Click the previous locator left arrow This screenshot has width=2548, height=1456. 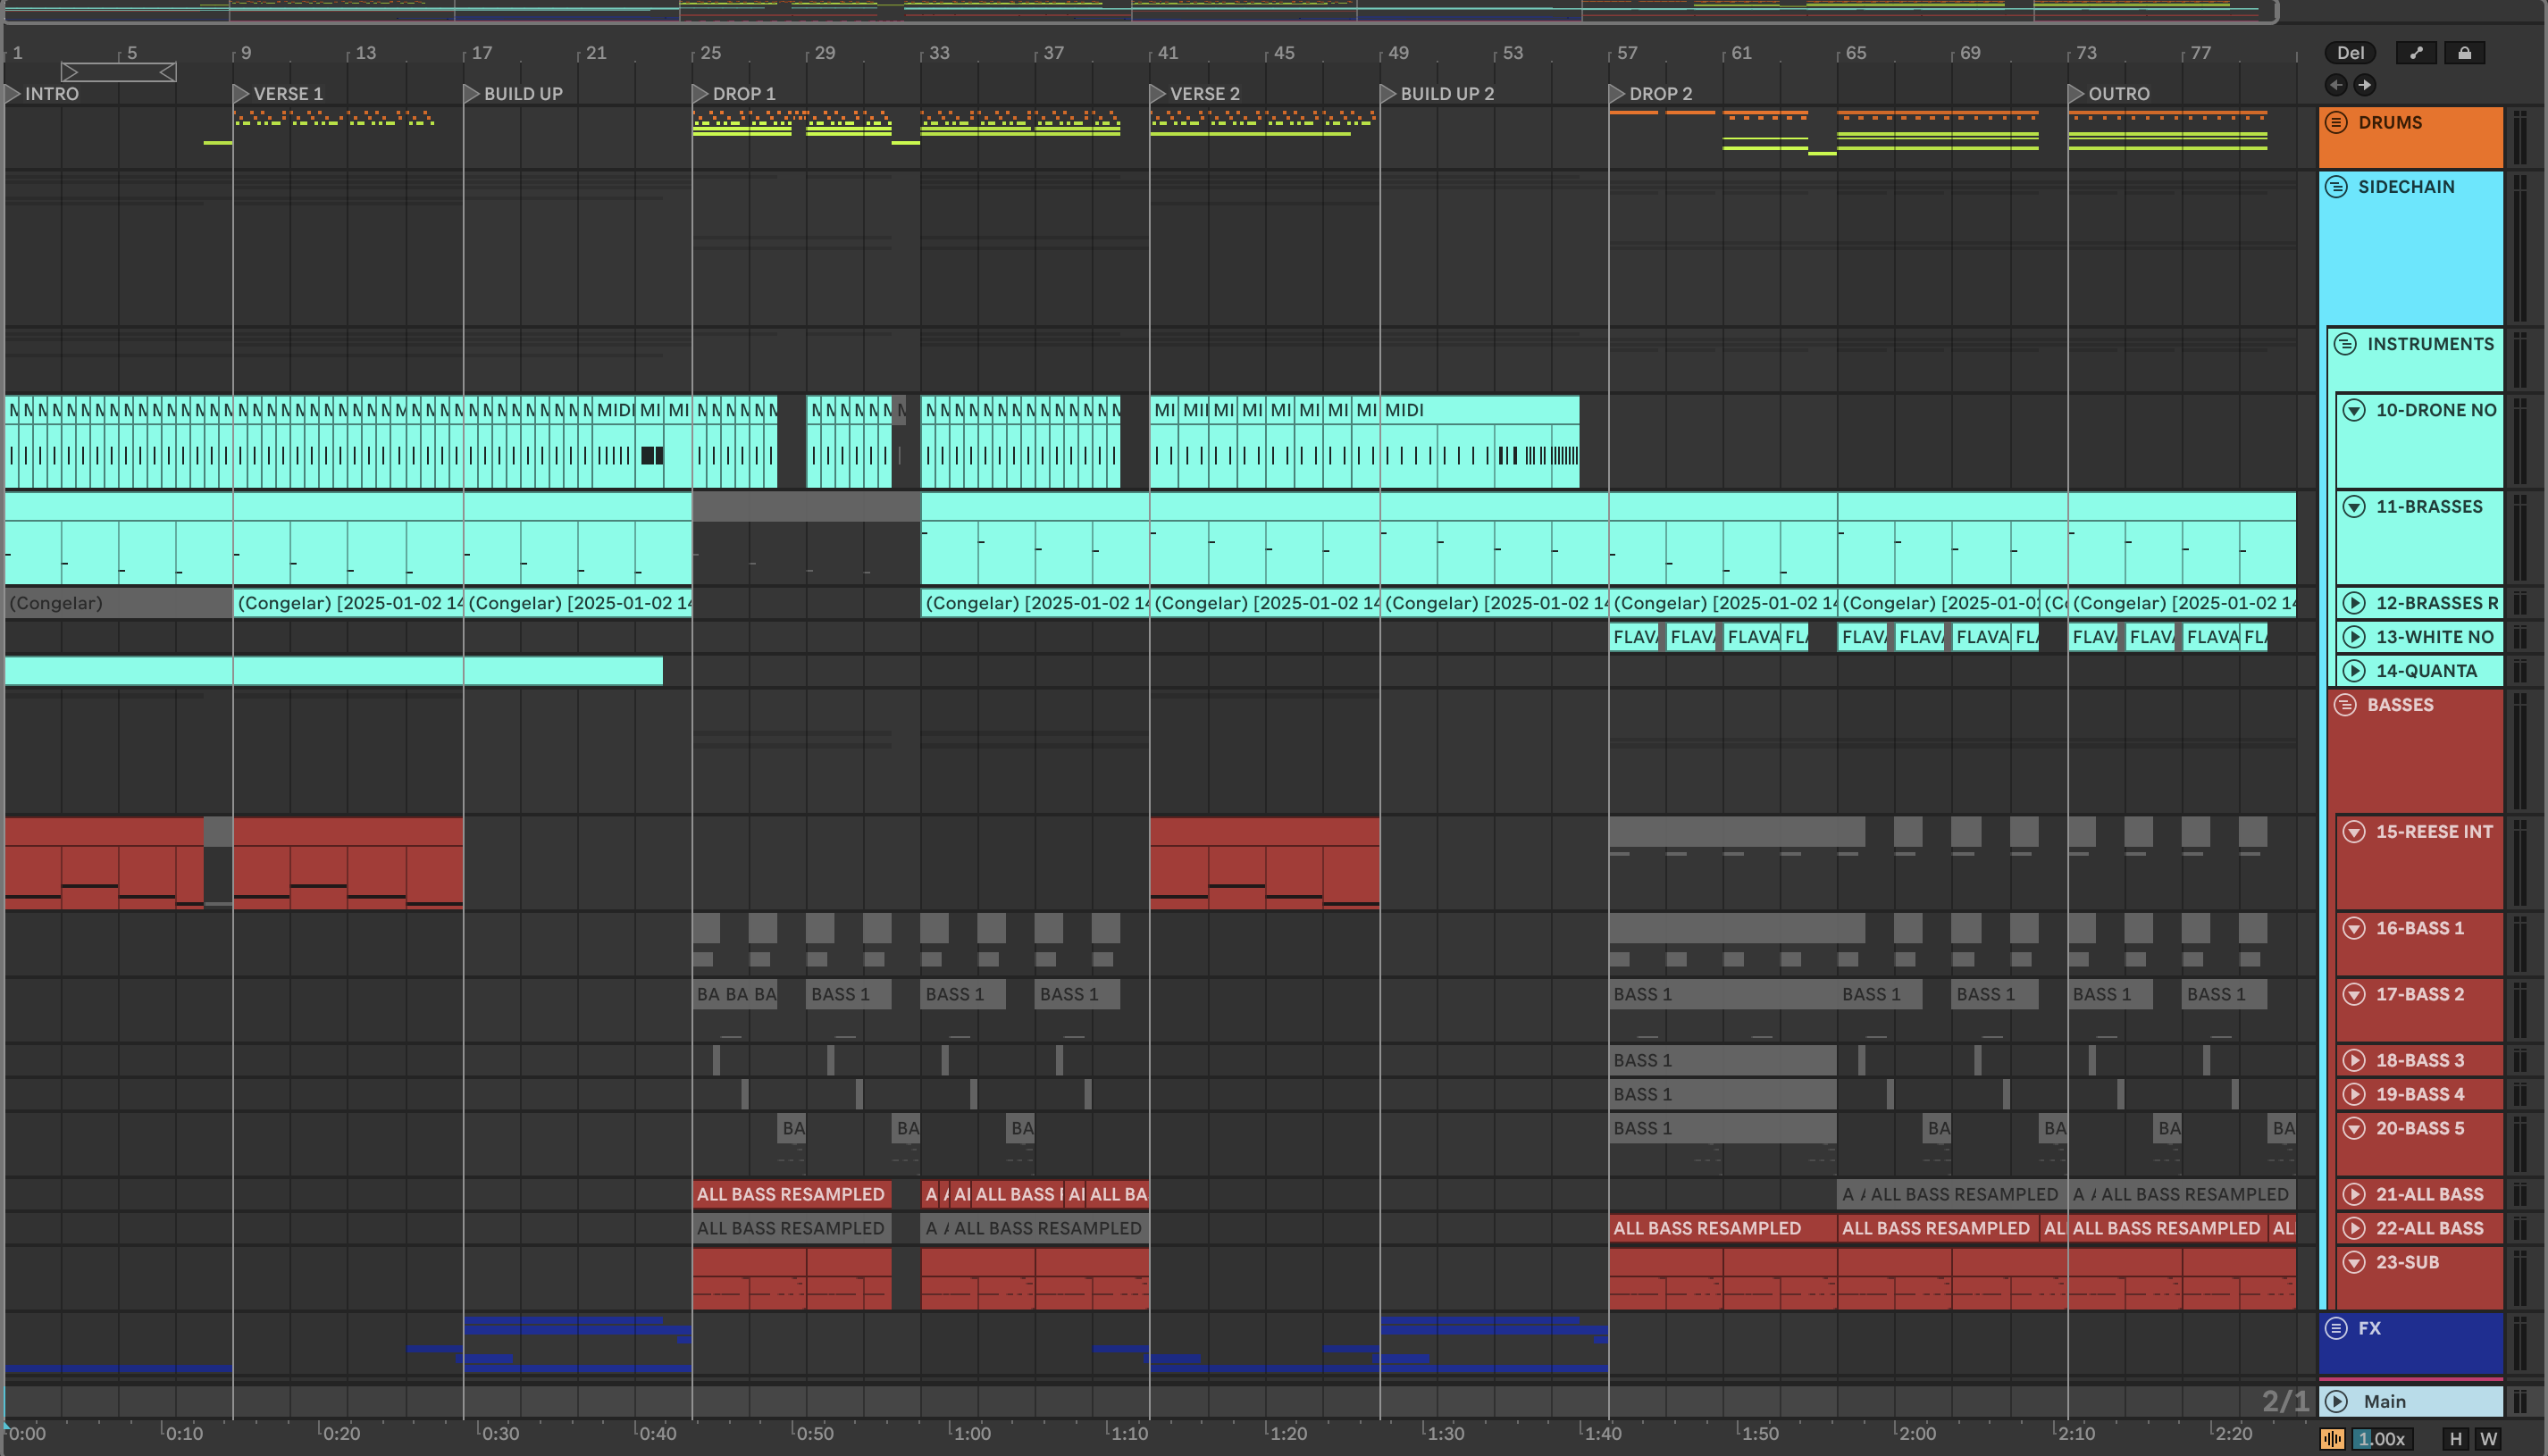coord(2336,85)
